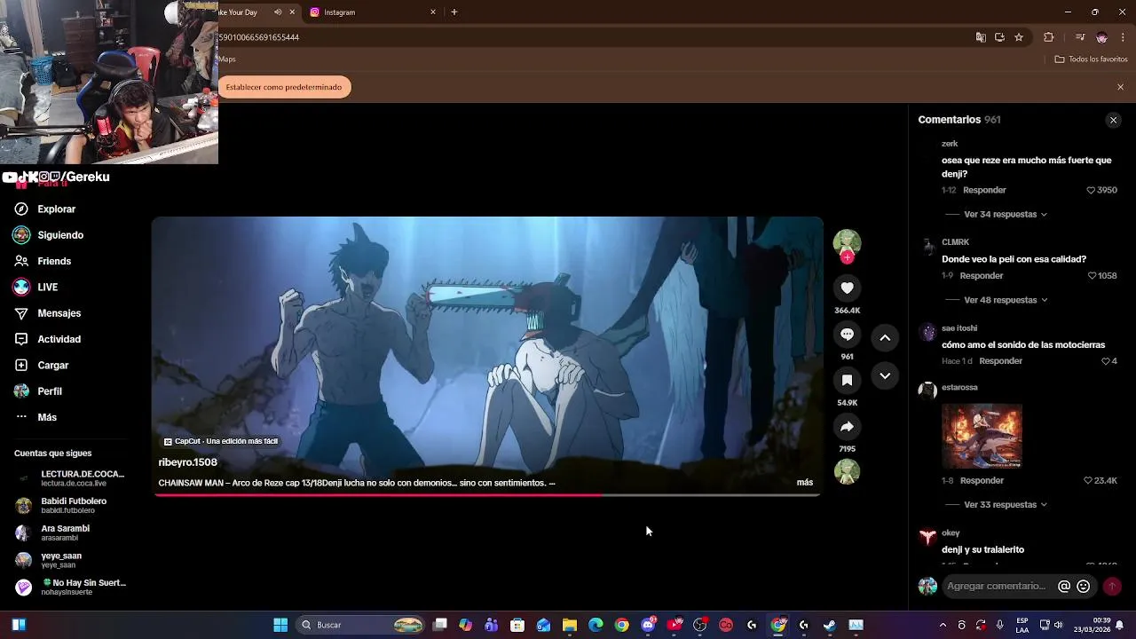Screen dimensions: 1136x639
Task: Open 'Todos los favoritos' bookmarks folder
Action: [x=1091, y=59]
